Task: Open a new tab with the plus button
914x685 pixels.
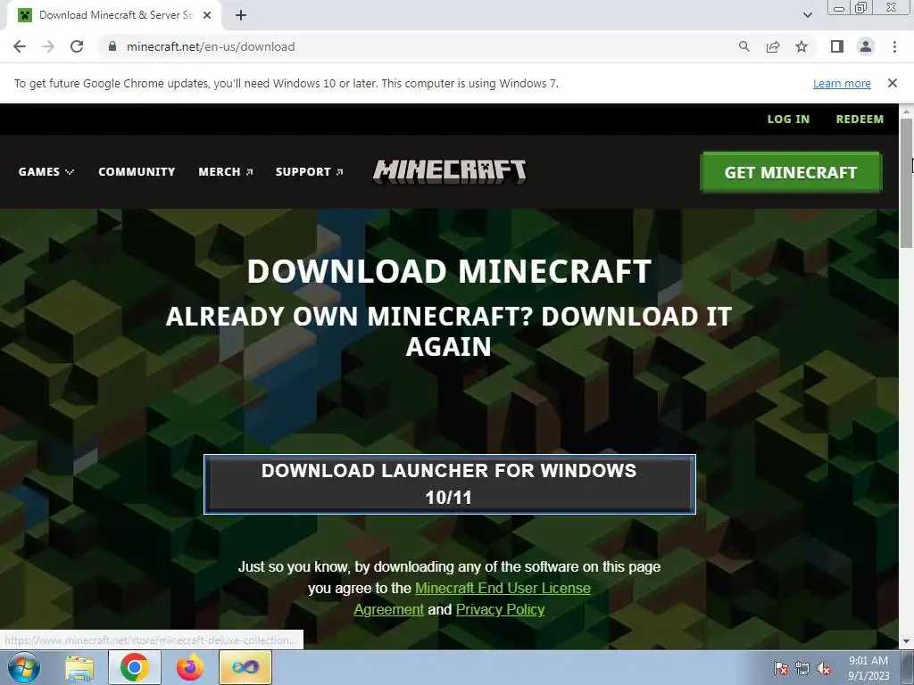Action: 241,15
